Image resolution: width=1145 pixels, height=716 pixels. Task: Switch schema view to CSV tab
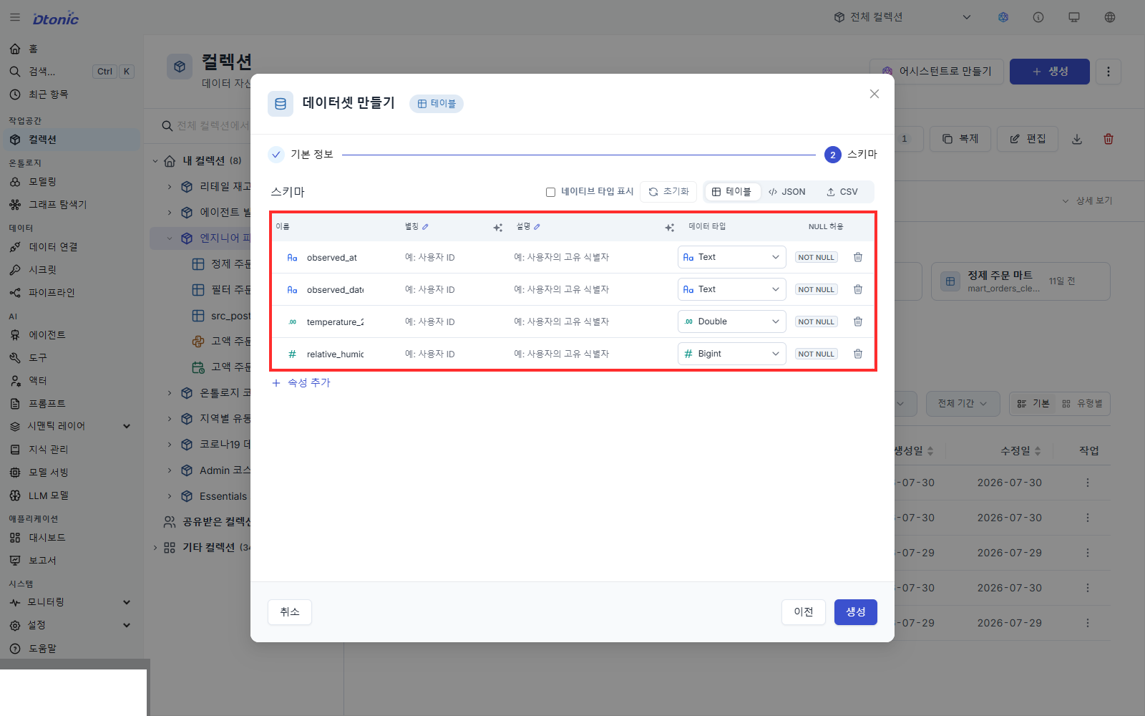click(x=842, y=192)
